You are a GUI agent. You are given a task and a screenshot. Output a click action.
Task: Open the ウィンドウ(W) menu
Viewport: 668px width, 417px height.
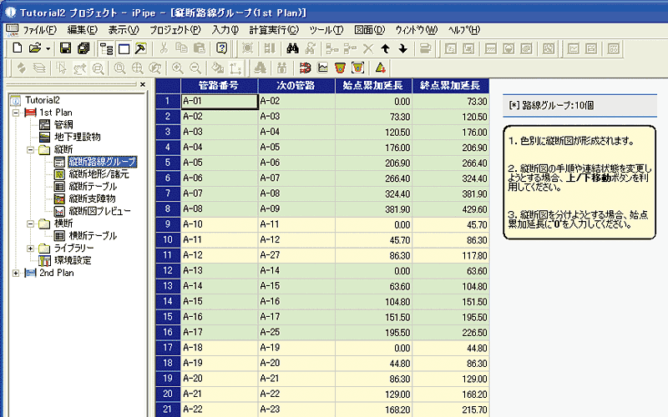coord(416,30)
